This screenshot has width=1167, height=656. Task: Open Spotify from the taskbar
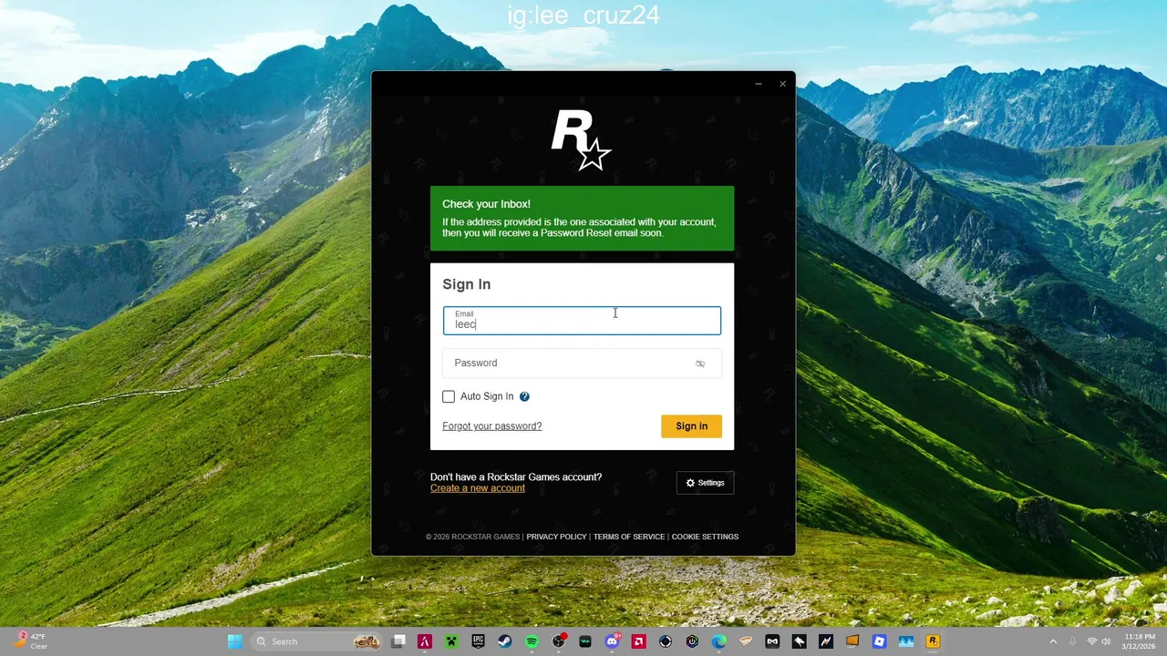pos(532,641)
